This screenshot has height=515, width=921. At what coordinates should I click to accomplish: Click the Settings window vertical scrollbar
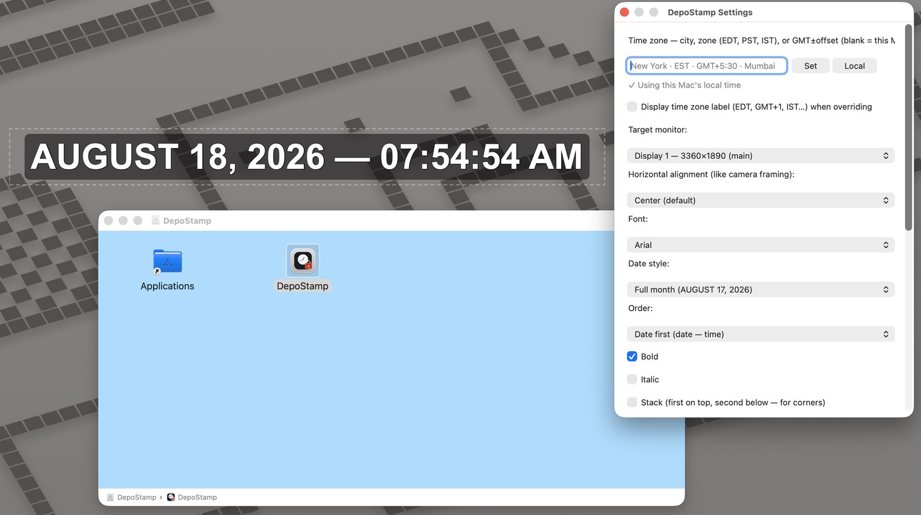tap(909, 128)
